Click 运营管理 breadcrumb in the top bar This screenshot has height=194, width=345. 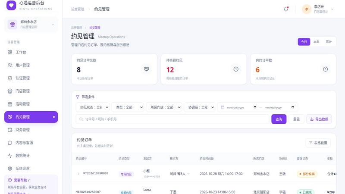(x=78, y=9)
